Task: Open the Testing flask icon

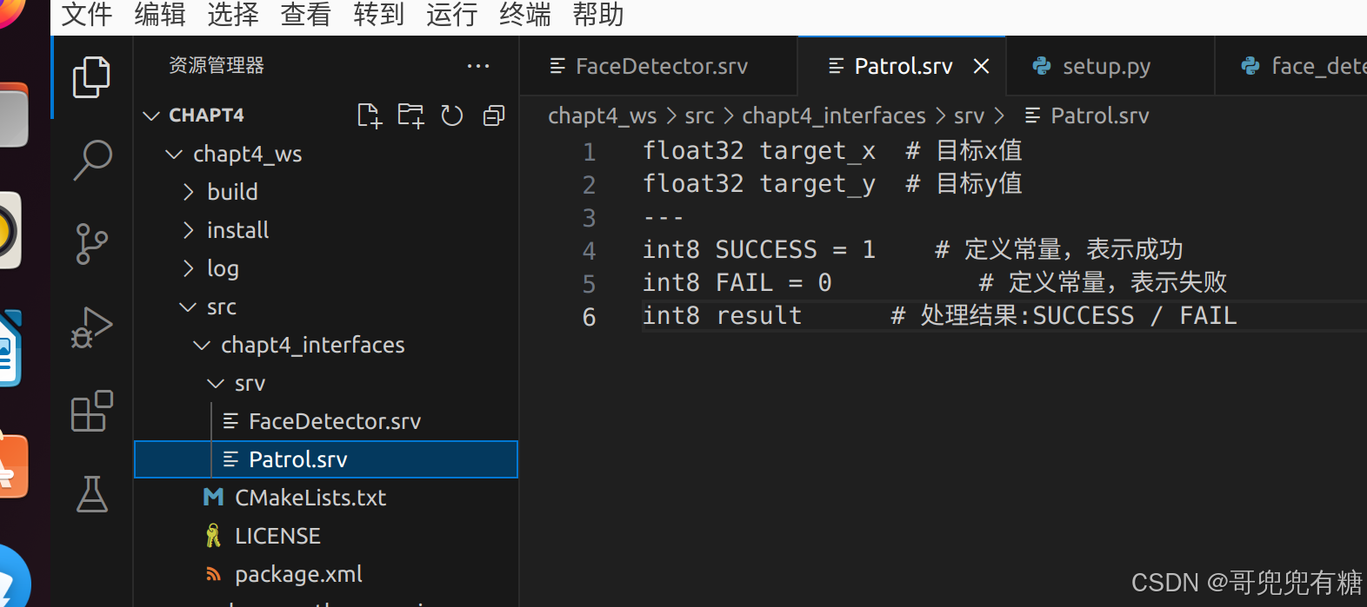Action: tap(92, 495)
